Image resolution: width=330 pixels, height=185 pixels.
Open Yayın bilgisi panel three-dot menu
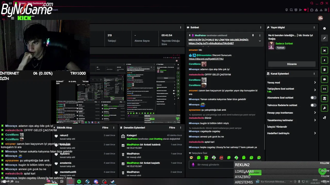(314, 27)
